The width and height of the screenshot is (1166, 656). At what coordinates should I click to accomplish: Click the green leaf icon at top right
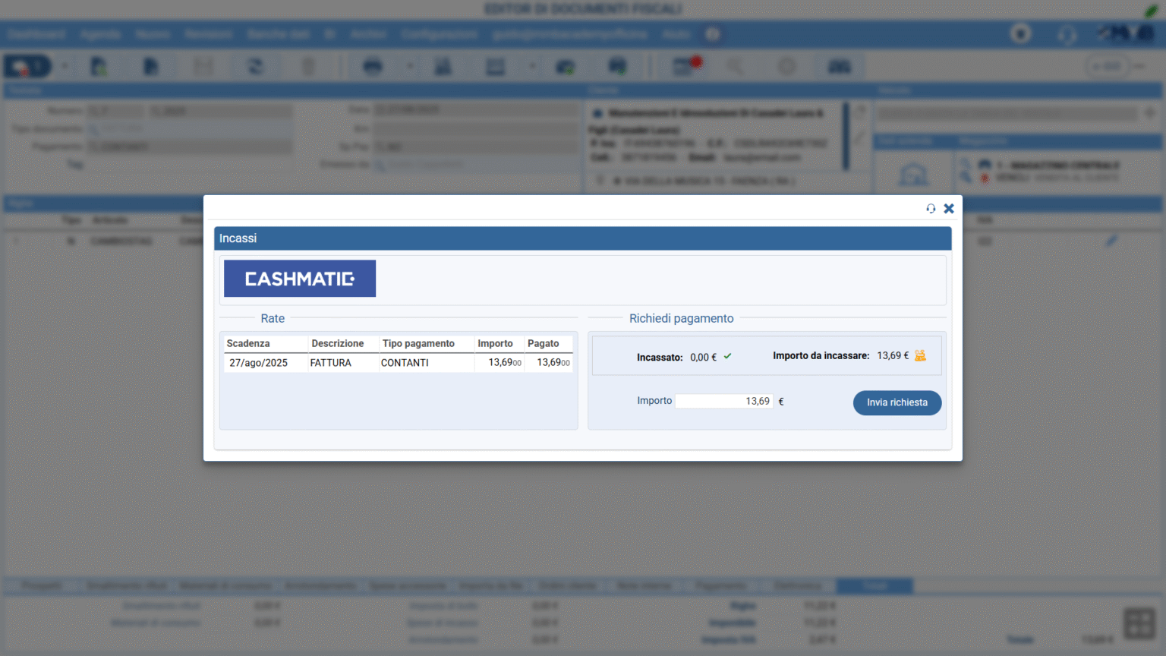(1151, 10)
